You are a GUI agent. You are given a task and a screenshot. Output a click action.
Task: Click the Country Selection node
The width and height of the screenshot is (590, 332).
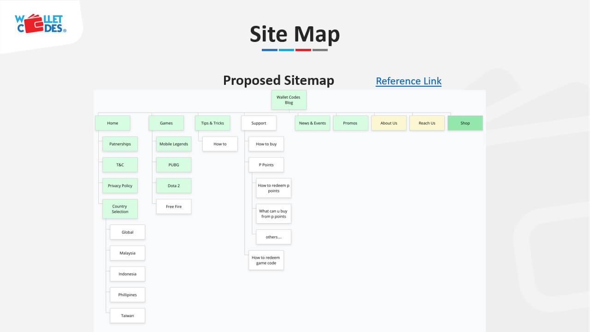click(120, 209)
